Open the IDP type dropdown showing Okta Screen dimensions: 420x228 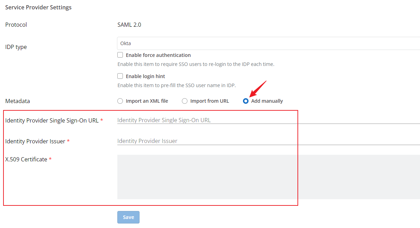coord(269,43)
